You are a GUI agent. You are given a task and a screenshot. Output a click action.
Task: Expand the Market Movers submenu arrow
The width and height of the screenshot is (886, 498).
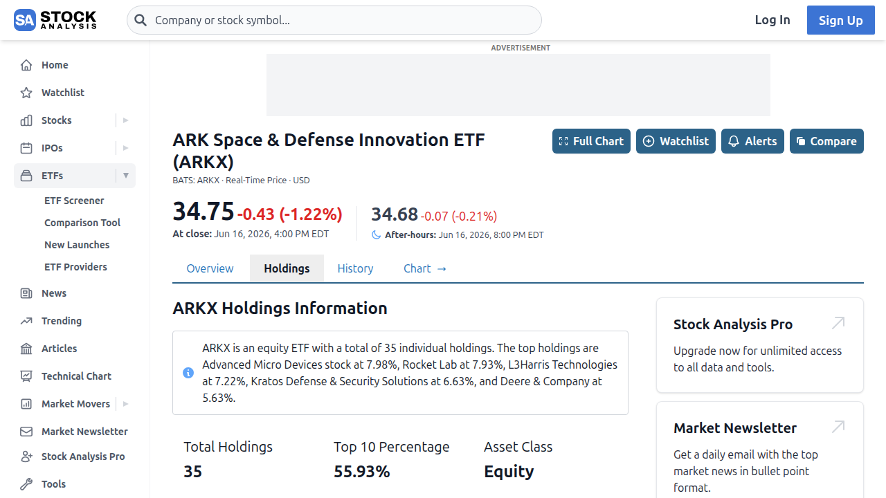click(x=126, y=404)
